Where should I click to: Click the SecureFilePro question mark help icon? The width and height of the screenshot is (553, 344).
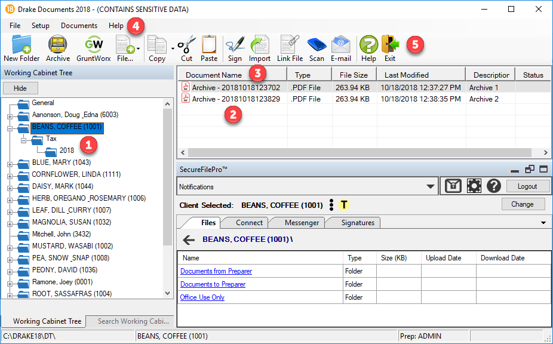(x=494, y=186)
